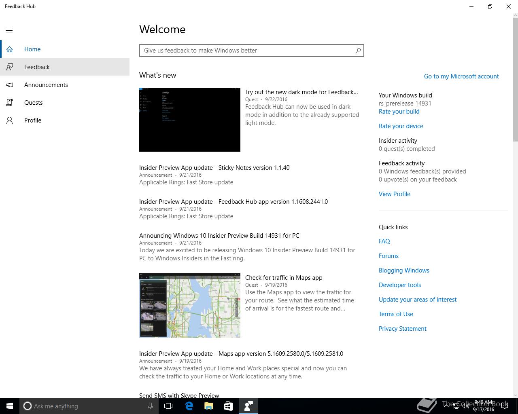The image size is (518, 414).
Task: Open the Windows Store from taskbar
Action: tap(228, 406)
